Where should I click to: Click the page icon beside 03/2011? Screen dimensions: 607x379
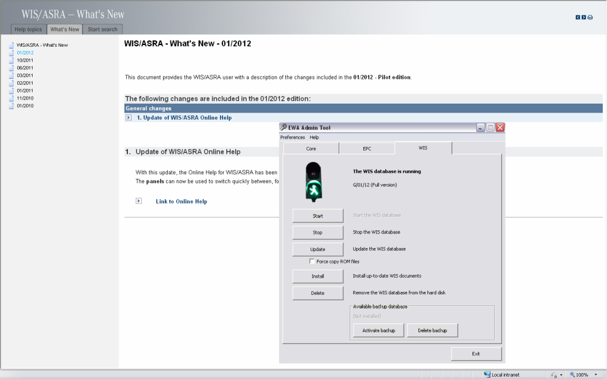11,75
